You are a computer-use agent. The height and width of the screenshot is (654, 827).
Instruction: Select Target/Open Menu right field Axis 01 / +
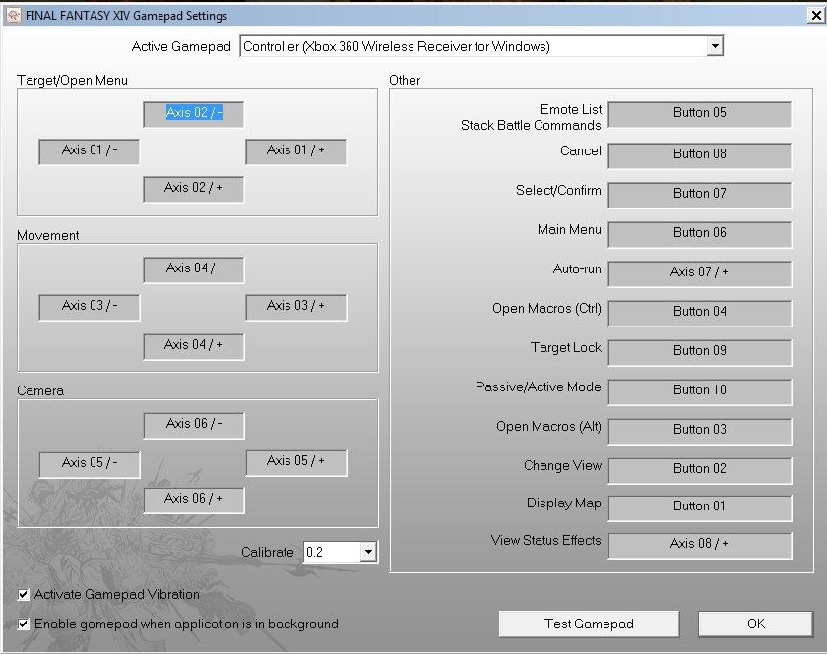pyautogui.click(x=296, y=151)
